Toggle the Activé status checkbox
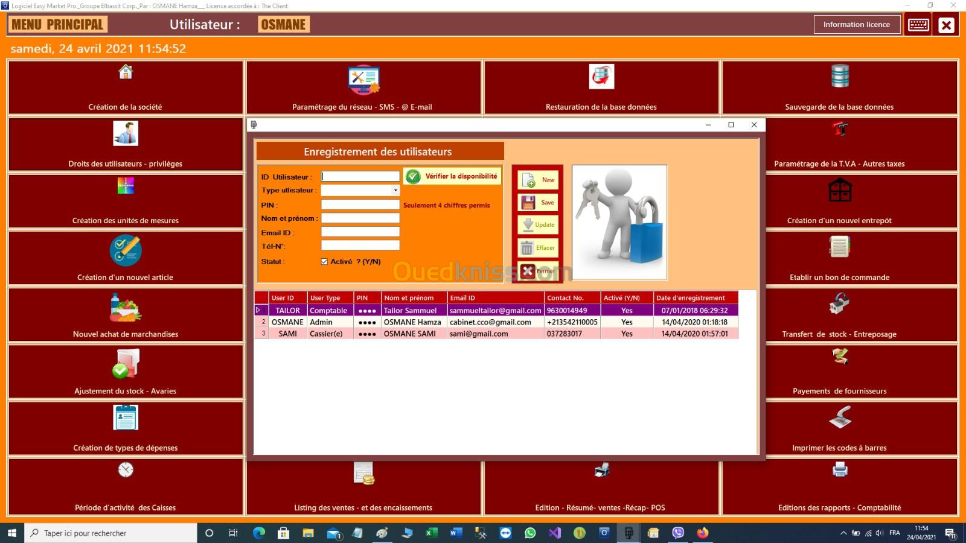This screenshot has height=543, width=966. click(324, 262)
